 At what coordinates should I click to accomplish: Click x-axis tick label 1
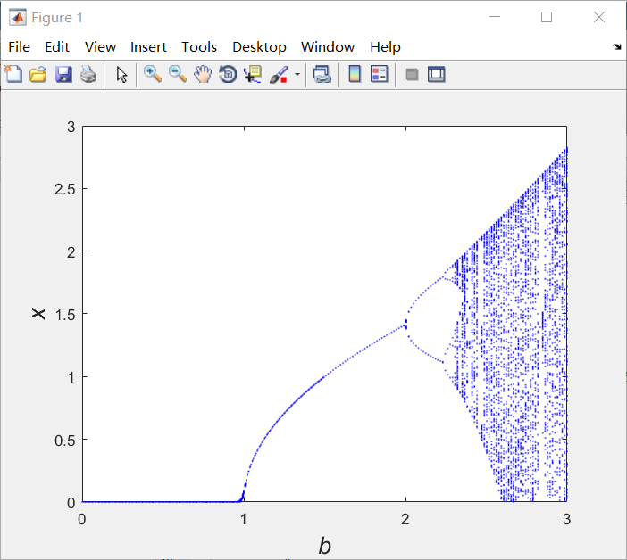pos(244,519)
